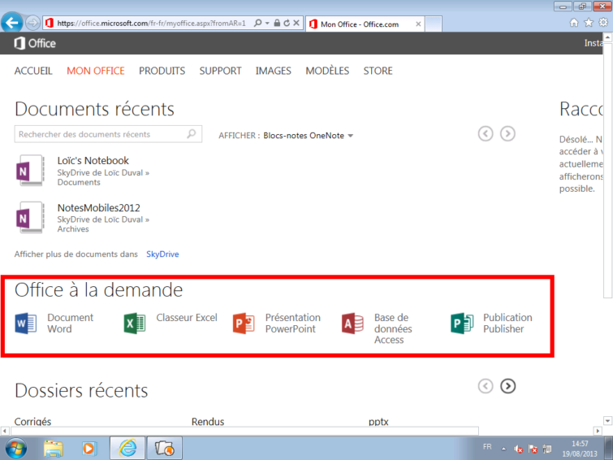
Task: Close the Mon Office tab
Action: (x=418, y=24)
